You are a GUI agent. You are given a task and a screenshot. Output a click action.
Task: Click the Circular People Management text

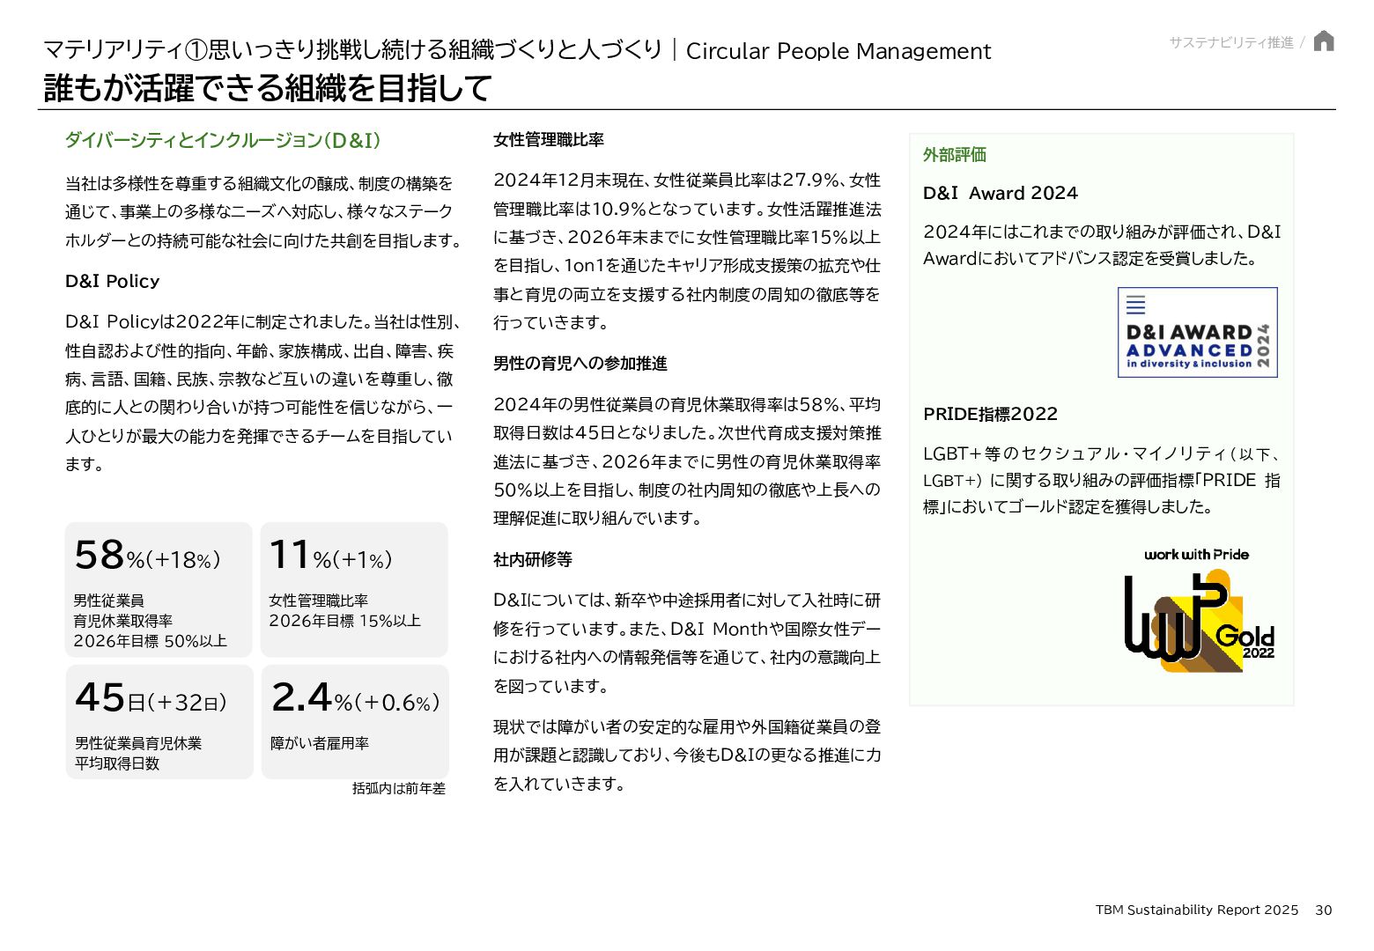[838, 51]
